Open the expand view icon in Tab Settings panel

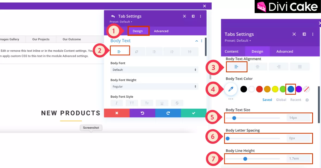click(x=185, y=16)
